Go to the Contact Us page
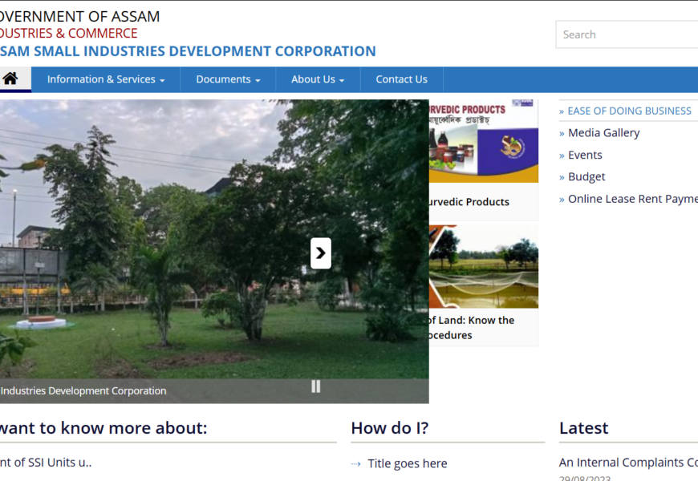The image size is (698, 481). [x=401, y=79]
